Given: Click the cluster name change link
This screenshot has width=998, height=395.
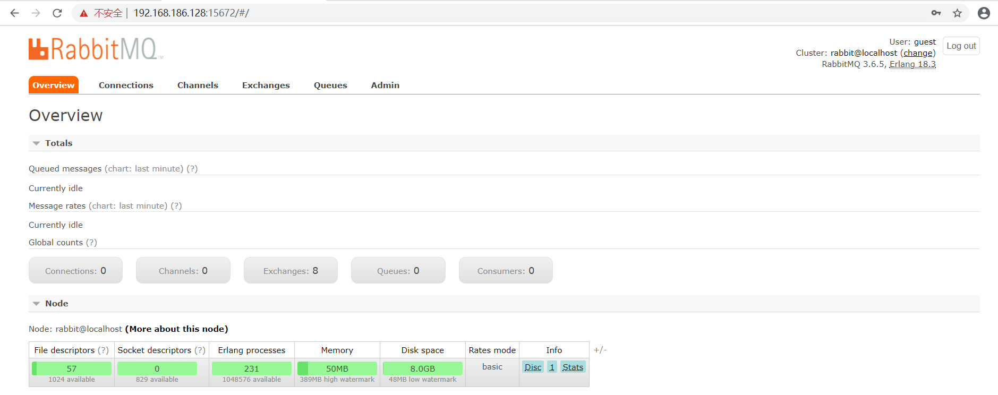Looking at the screenshot, I should click(x=918, y=53).
